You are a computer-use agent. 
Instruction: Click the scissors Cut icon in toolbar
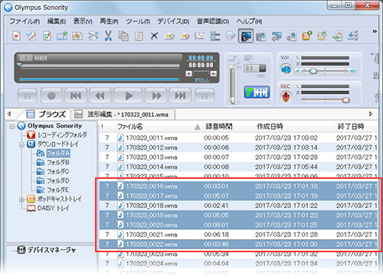click(x=108, y=36)
